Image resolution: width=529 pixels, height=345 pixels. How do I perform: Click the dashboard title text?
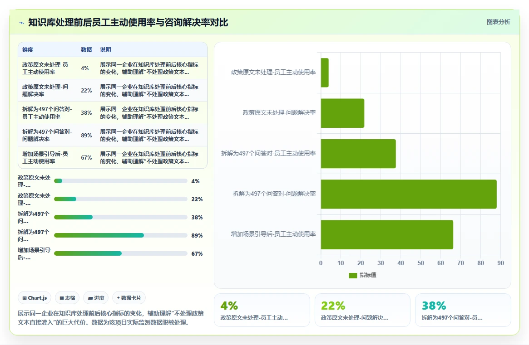pyautogui.click(x=128, y=23)
